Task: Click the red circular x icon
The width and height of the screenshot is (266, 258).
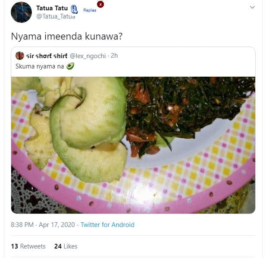Action: [x=100, y=4]
